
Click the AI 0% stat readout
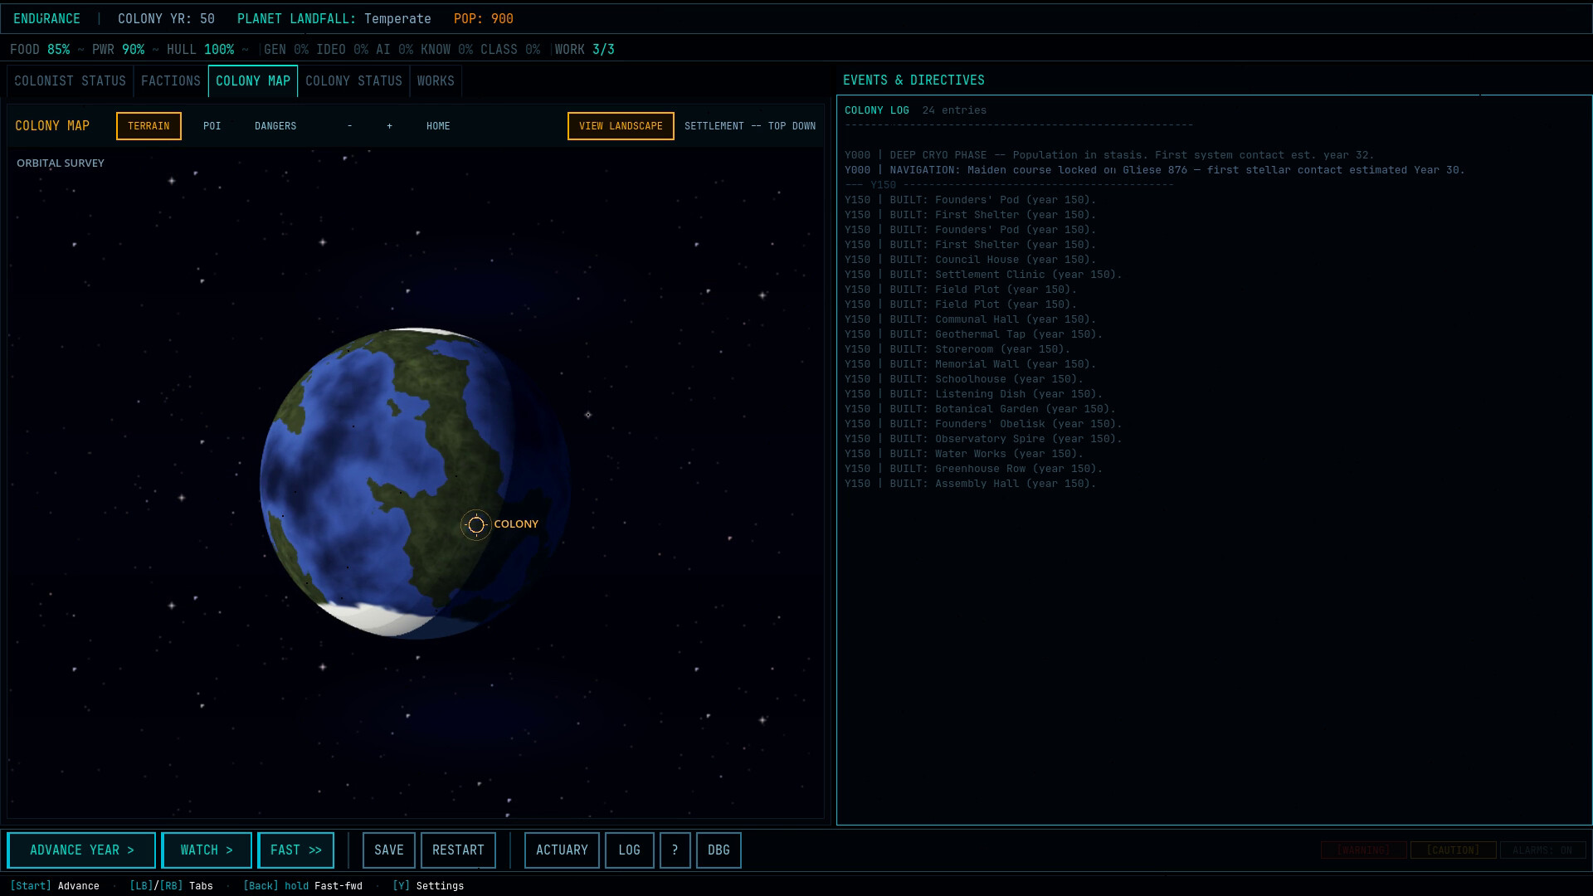click(394, 50)
